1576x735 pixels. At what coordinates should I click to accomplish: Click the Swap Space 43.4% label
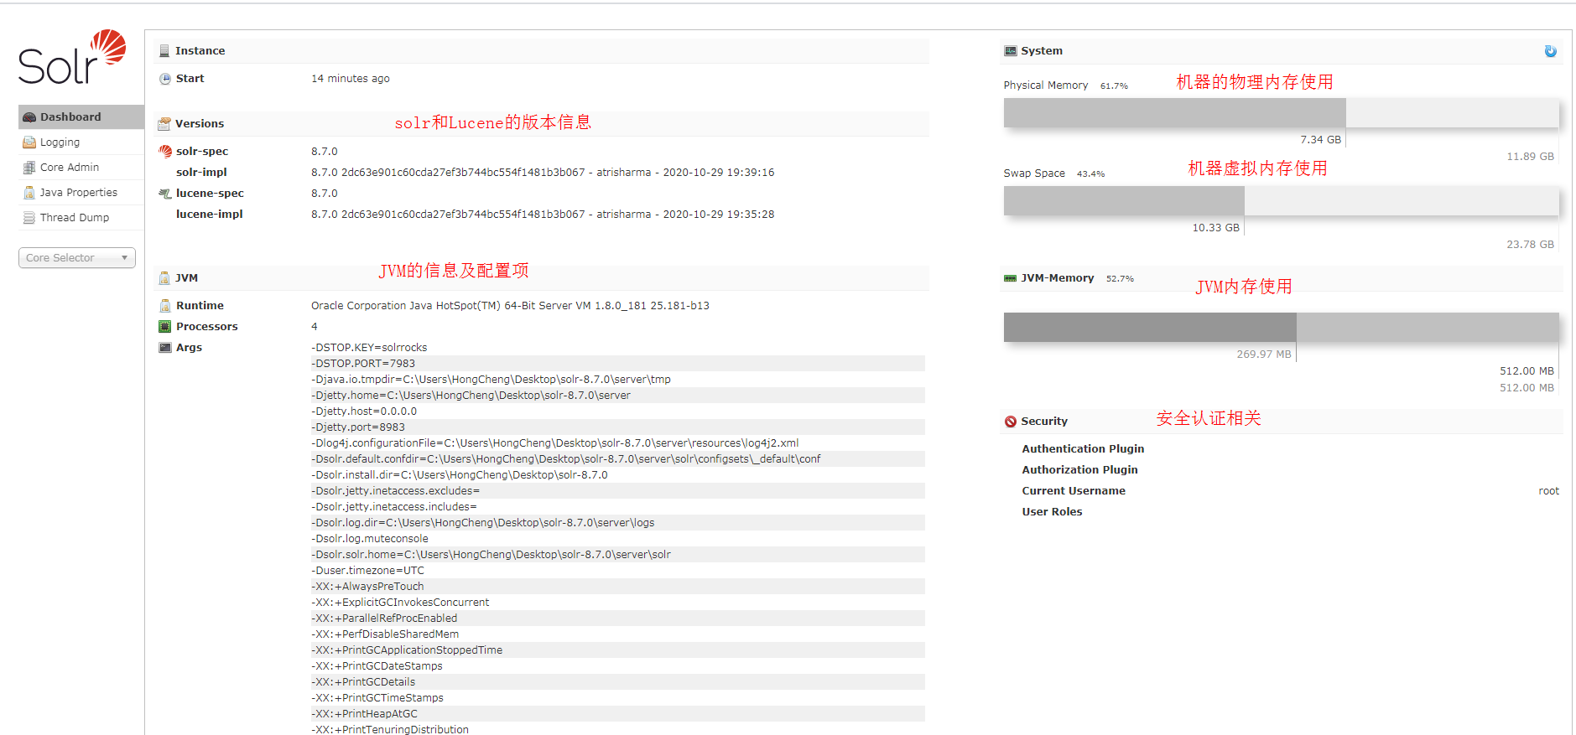click(1053, 173)
